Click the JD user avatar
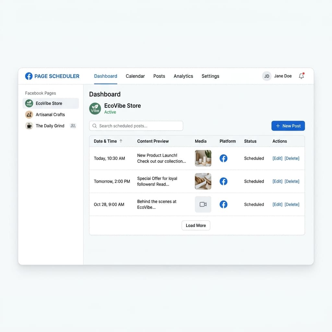 (267, 76)
